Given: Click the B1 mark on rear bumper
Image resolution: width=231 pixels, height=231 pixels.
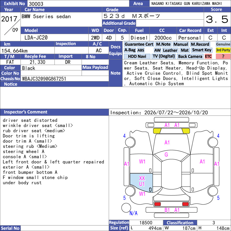Looking at the screenshot, I should [x=167, y=210].
